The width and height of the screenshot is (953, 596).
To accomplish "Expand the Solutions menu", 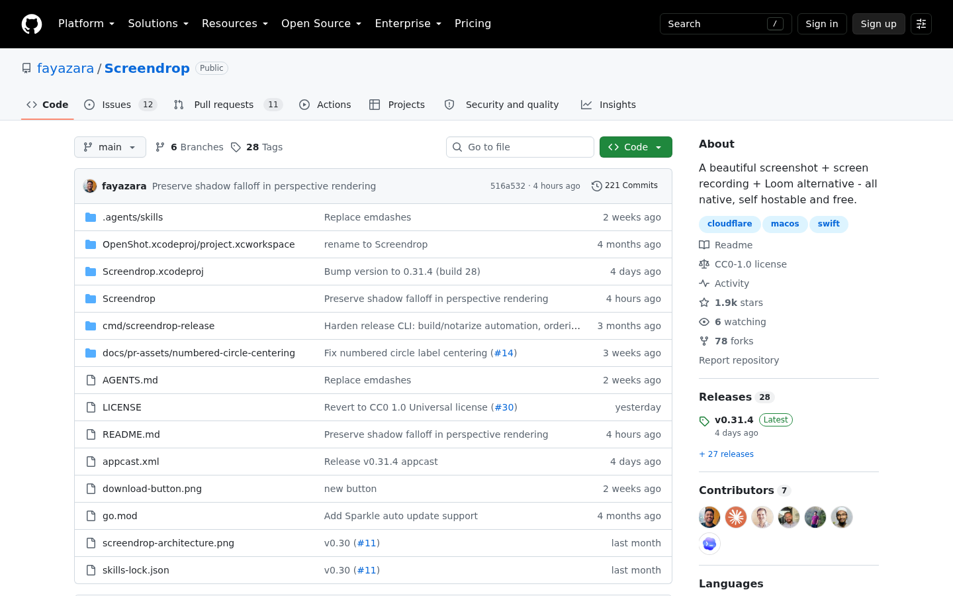I will (158, 24).
